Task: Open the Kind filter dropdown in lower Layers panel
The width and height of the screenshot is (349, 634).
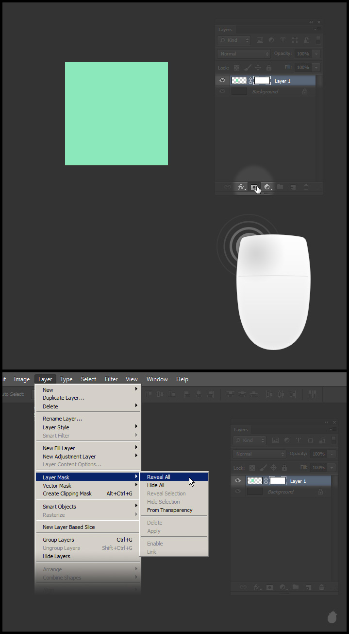Action: (x=249, y=440)
